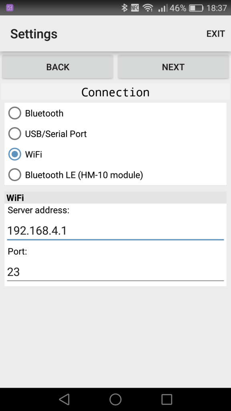Tap the Back triangle in the navigation bar

click(x=64, y=399)
